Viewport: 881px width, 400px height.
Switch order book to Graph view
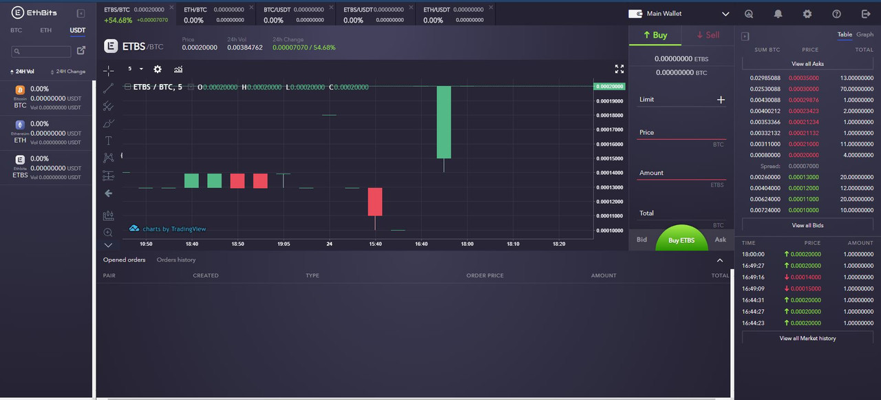864,34
